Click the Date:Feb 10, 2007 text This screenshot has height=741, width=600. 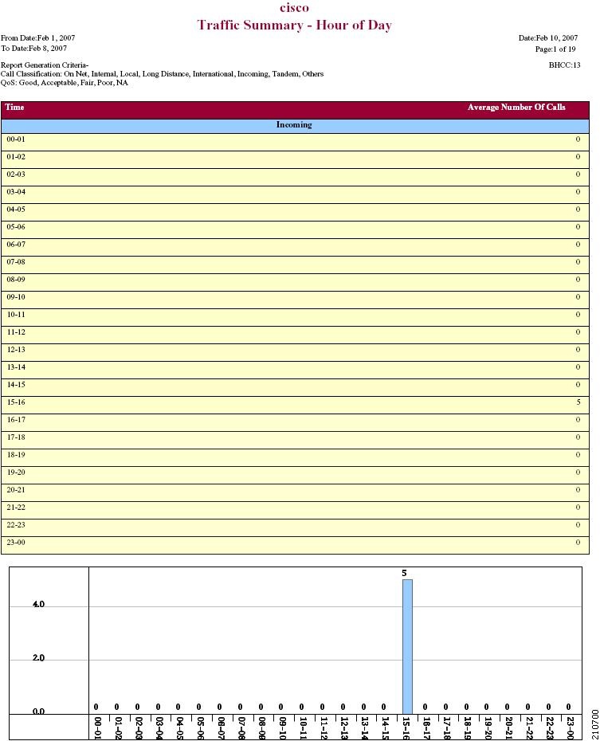coord(548,37)
